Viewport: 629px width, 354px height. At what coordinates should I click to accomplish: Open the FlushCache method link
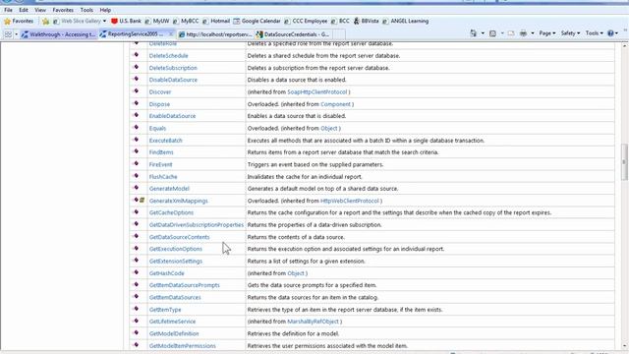tap(163, 177)
